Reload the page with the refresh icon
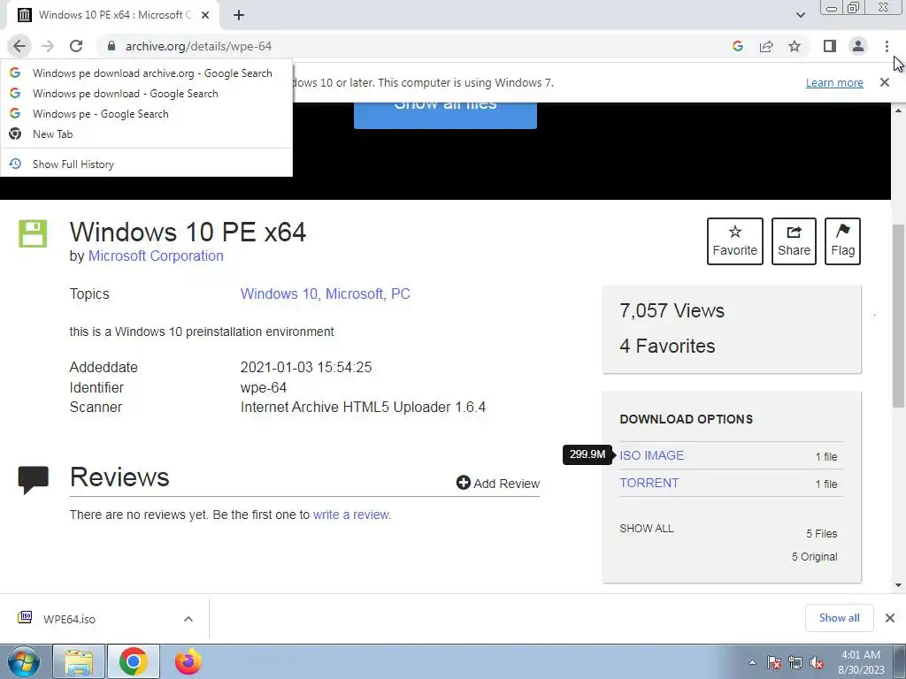Image resolution: width=906 pixels, height=679 pixels. click(76, 46)
